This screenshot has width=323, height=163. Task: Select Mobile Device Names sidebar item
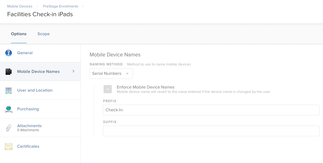point(40,72)
